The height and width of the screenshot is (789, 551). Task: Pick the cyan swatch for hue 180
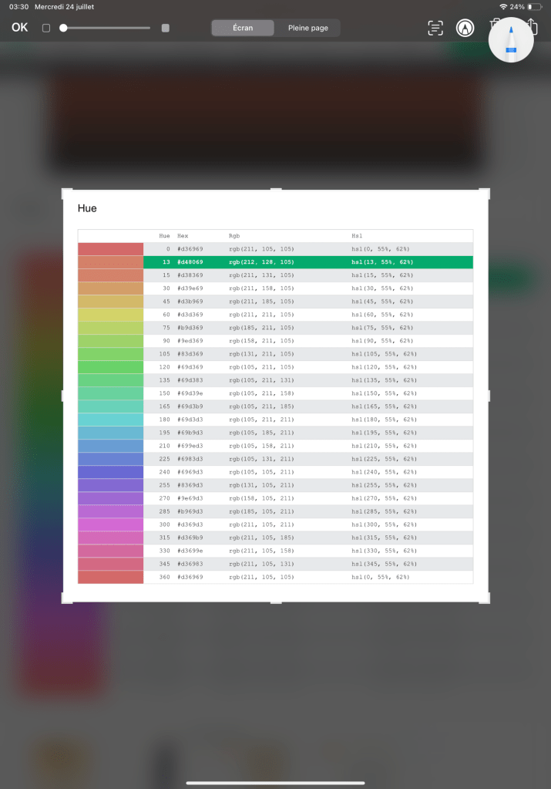[x=110, y=420]
